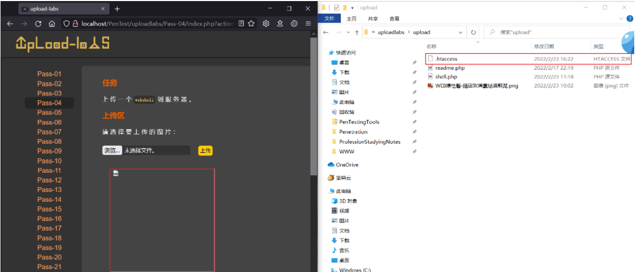Click the 浏览 file browse button
Viewport: 639px width, 272px height.
[112, 151]
